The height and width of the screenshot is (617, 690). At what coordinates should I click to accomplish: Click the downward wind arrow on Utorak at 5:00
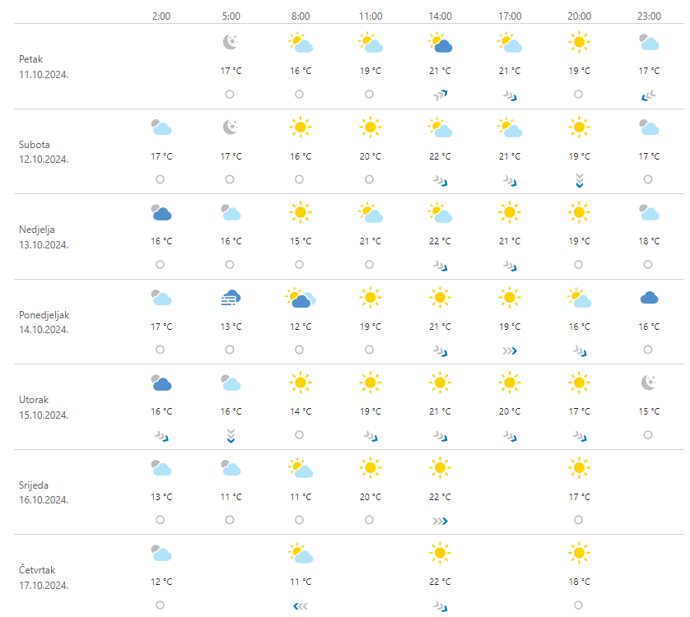click(x=231, y=436)
